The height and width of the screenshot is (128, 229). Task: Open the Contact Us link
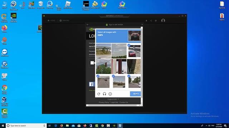click(124, 102)
